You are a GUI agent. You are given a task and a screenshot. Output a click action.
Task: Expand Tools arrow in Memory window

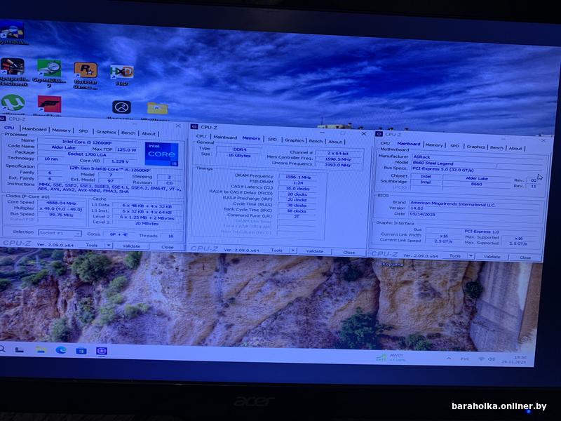point(293,250)
